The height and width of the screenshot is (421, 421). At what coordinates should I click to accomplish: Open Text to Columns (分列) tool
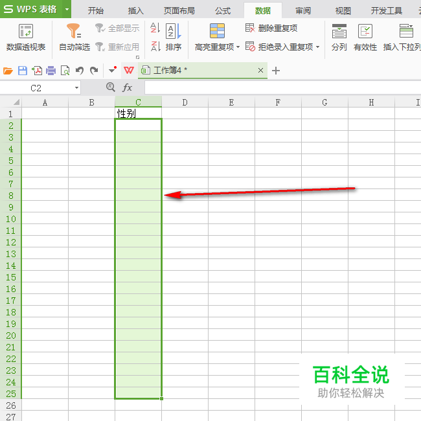(339, 37)
